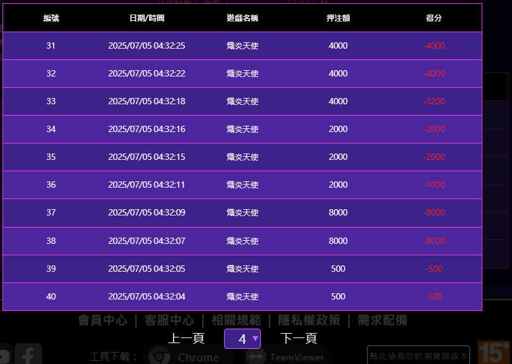Go to previous page 上一頁
The width and height of the screenshot is (512, 364).
click(186, 339)
